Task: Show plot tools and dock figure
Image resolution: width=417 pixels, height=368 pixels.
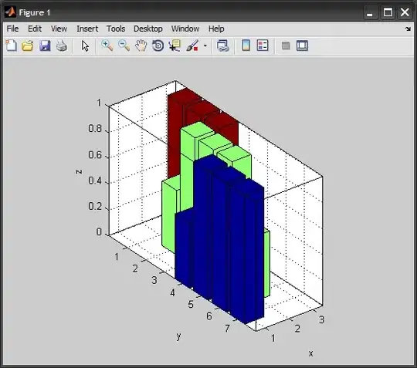Action: point(303,46)
